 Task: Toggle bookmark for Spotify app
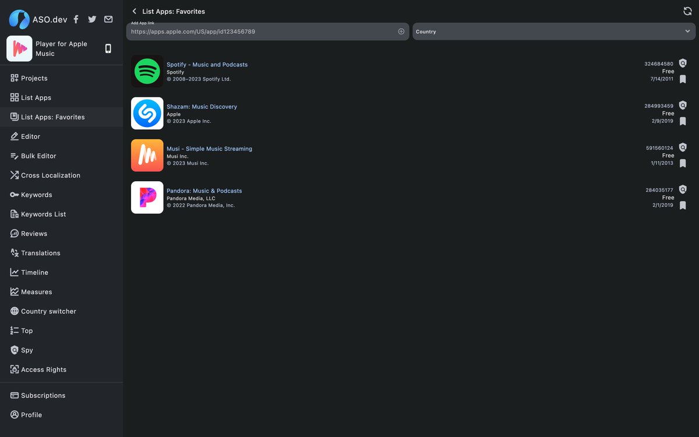683,79
